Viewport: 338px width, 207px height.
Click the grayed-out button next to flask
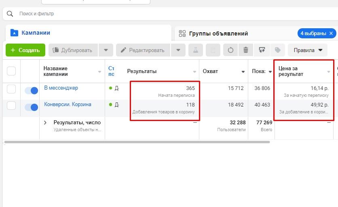(x=213, y=50)
